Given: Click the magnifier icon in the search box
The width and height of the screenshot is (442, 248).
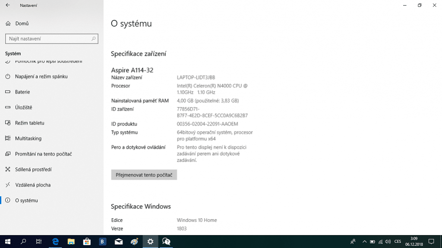Looking at the screenshot, I should pos(94,39).
